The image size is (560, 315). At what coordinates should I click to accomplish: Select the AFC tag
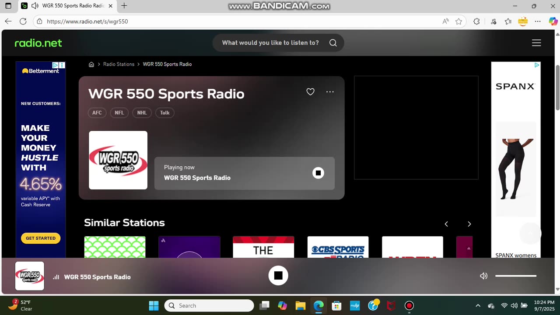pos(97,113)
